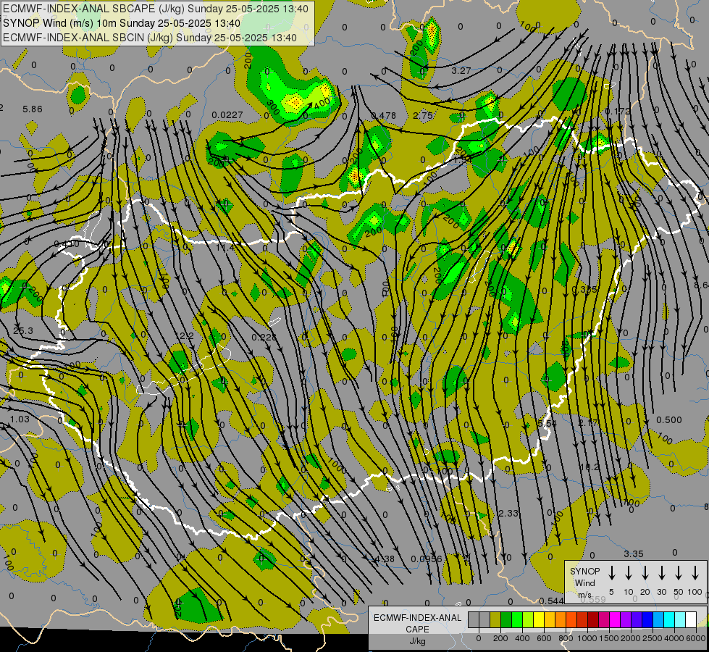
Task: Select the yellow swatch in CAPE legend
Action: coord(539,620)
